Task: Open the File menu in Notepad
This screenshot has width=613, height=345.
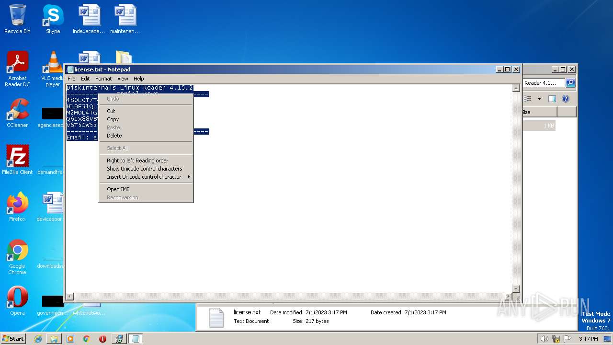Action: (71, 79)
